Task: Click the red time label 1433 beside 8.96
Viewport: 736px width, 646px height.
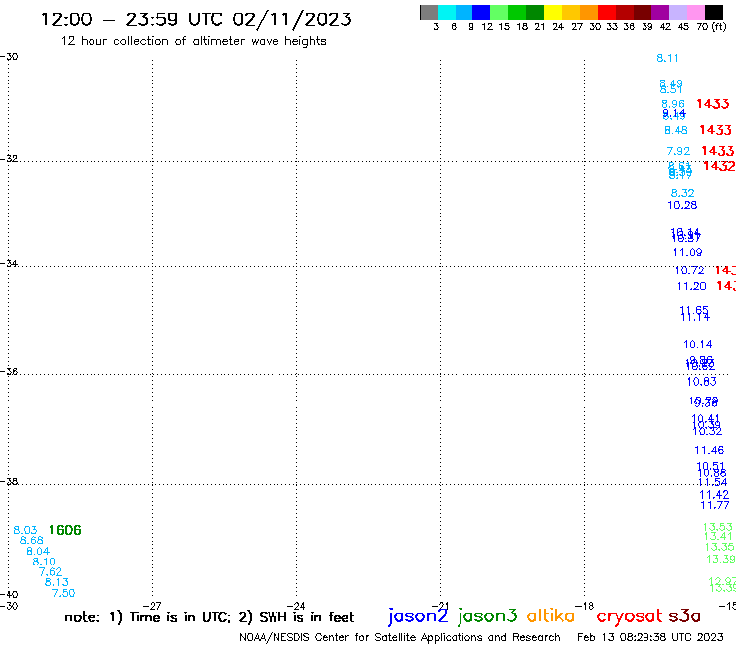Action: (x=712, y=104)
